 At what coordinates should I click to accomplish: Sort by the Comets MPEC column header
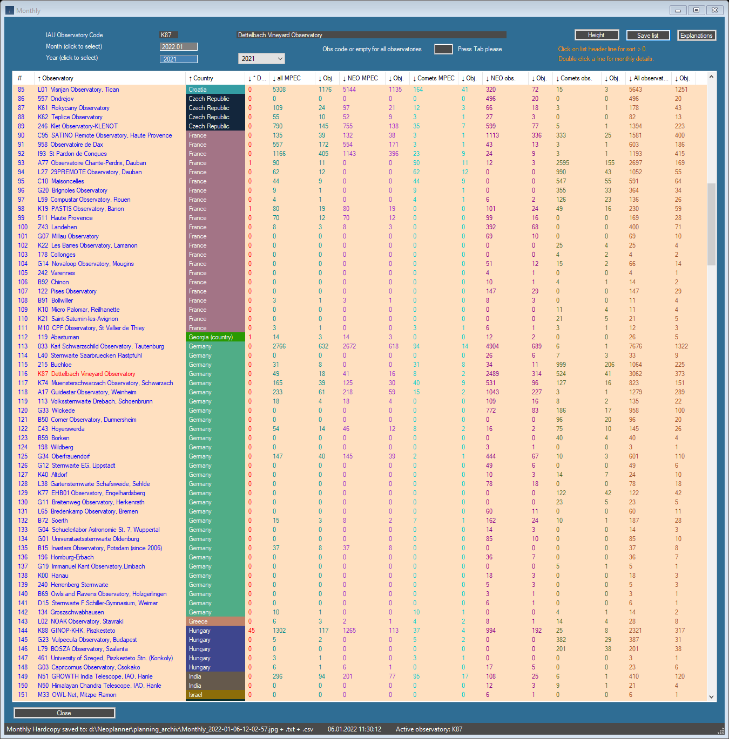point(434,78)
